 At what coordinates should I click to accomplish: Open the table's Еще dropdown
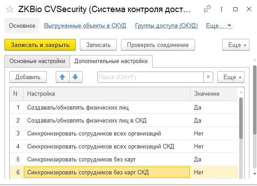click(x=231, y=77)
